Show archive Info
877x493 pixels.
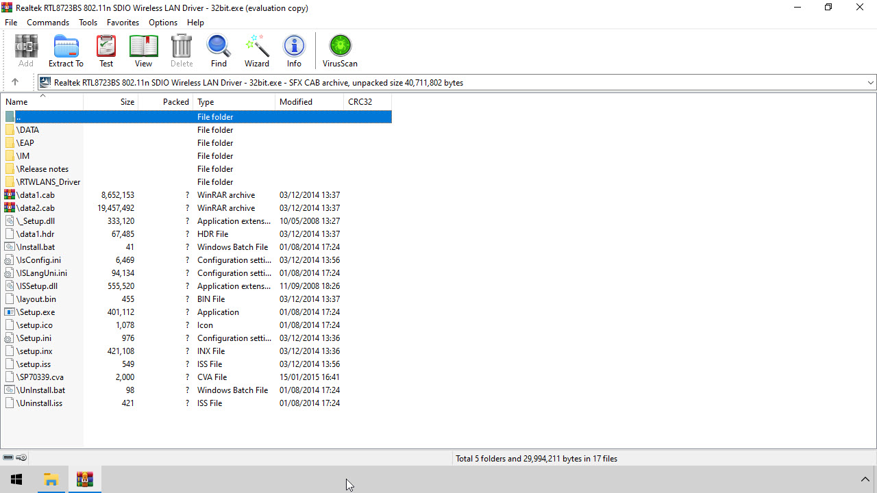[x=294, y=51]
